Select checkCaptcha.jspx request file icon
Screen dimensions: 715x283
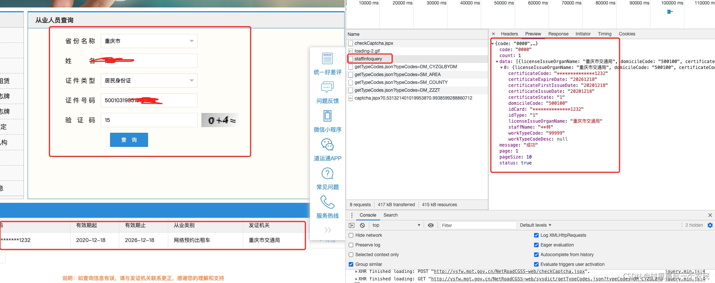pyautogui.click(x=351, y=43)
